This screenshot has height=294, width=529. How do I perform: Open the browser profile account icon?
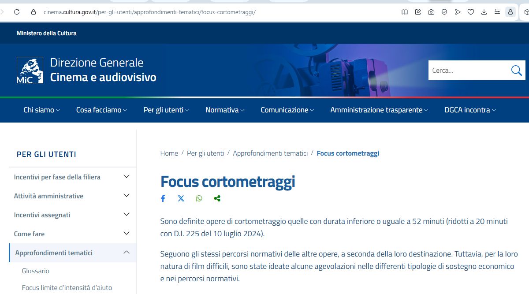510,12
